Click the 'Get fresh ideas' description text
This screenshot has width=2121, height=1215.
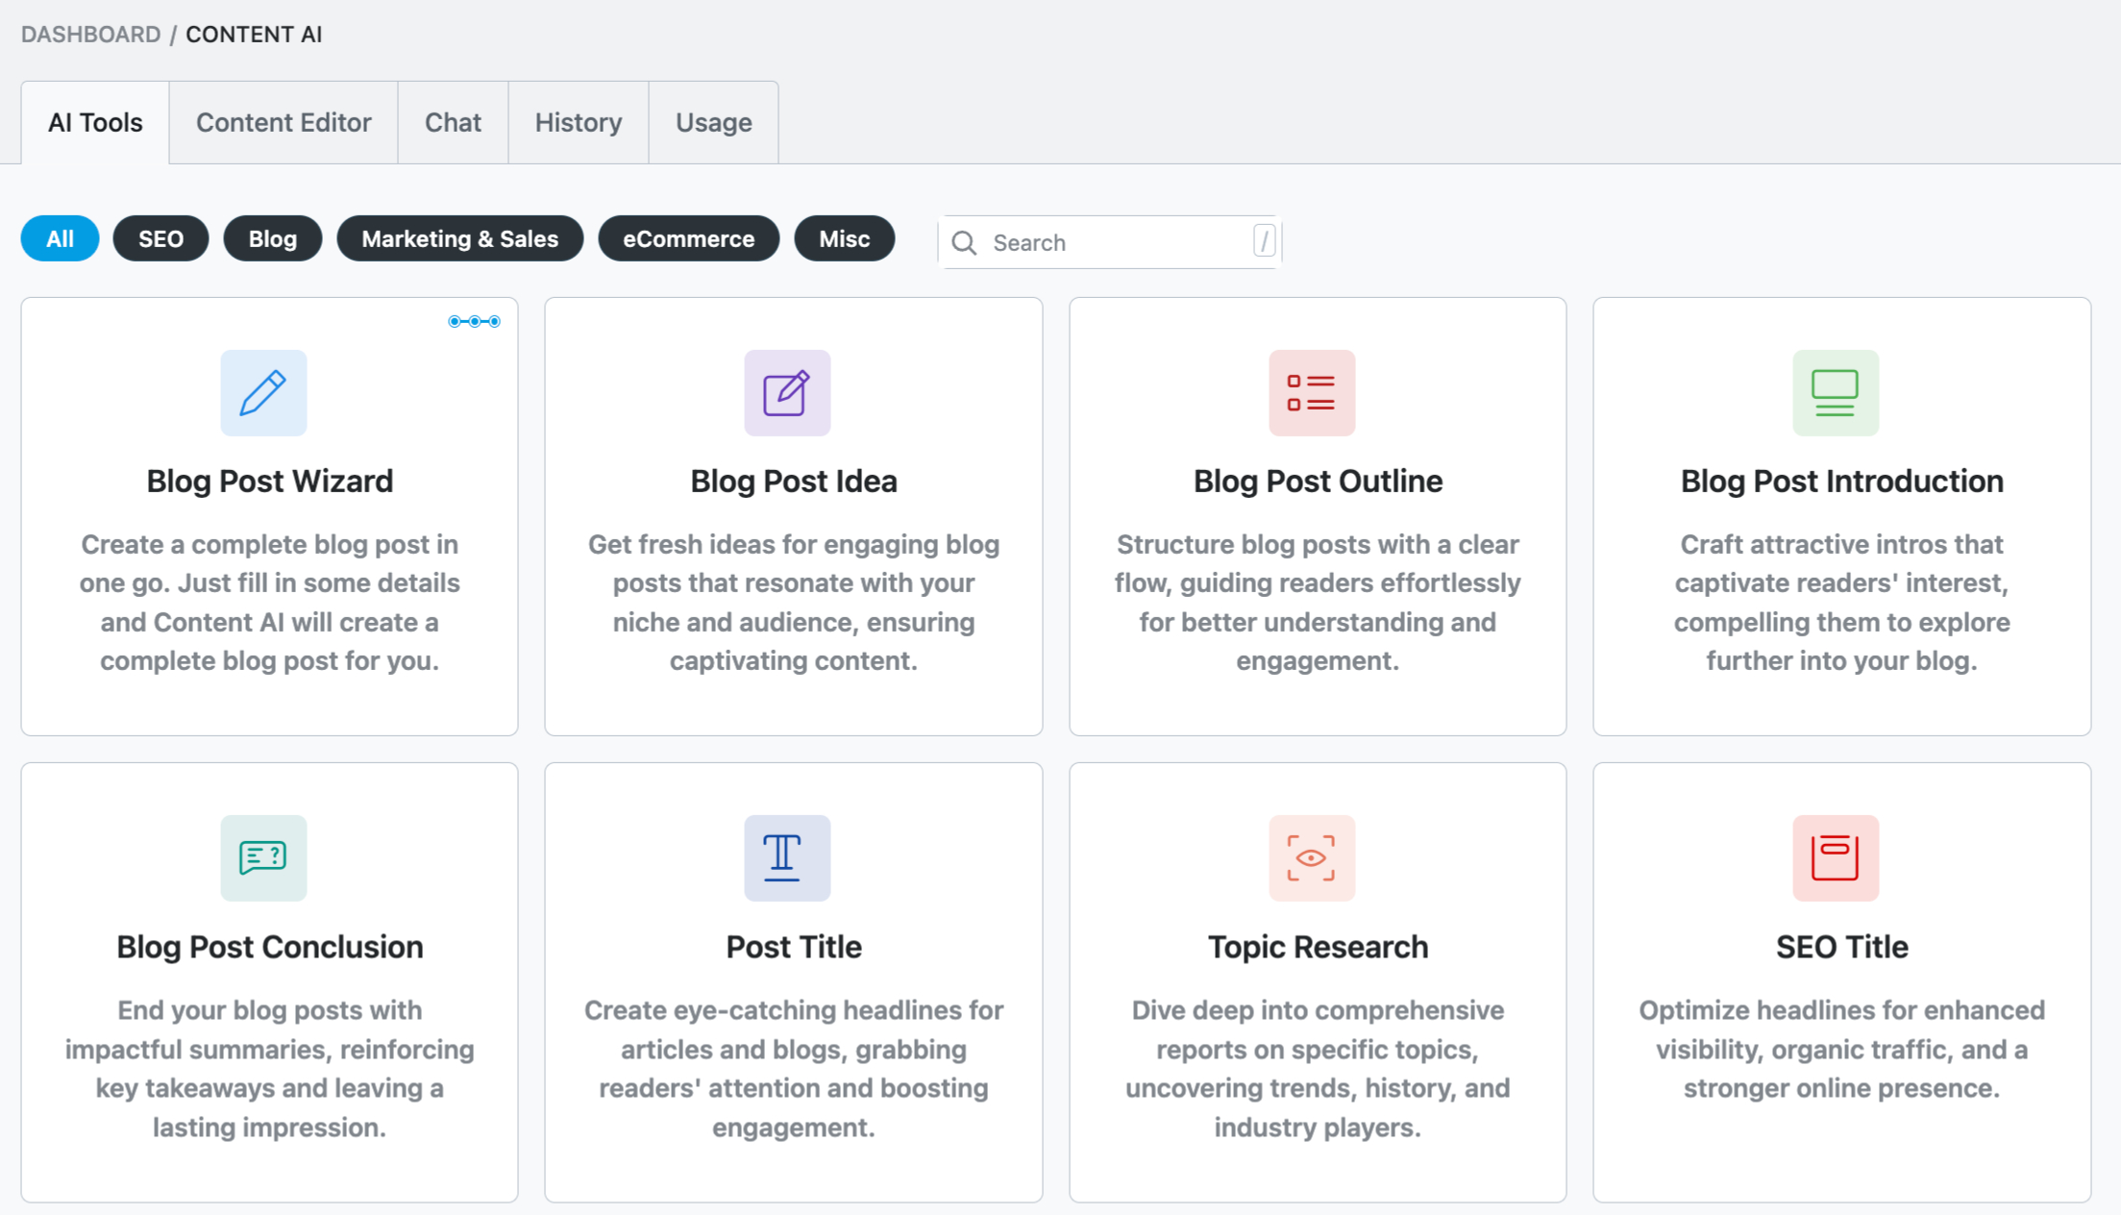point(794,603)
